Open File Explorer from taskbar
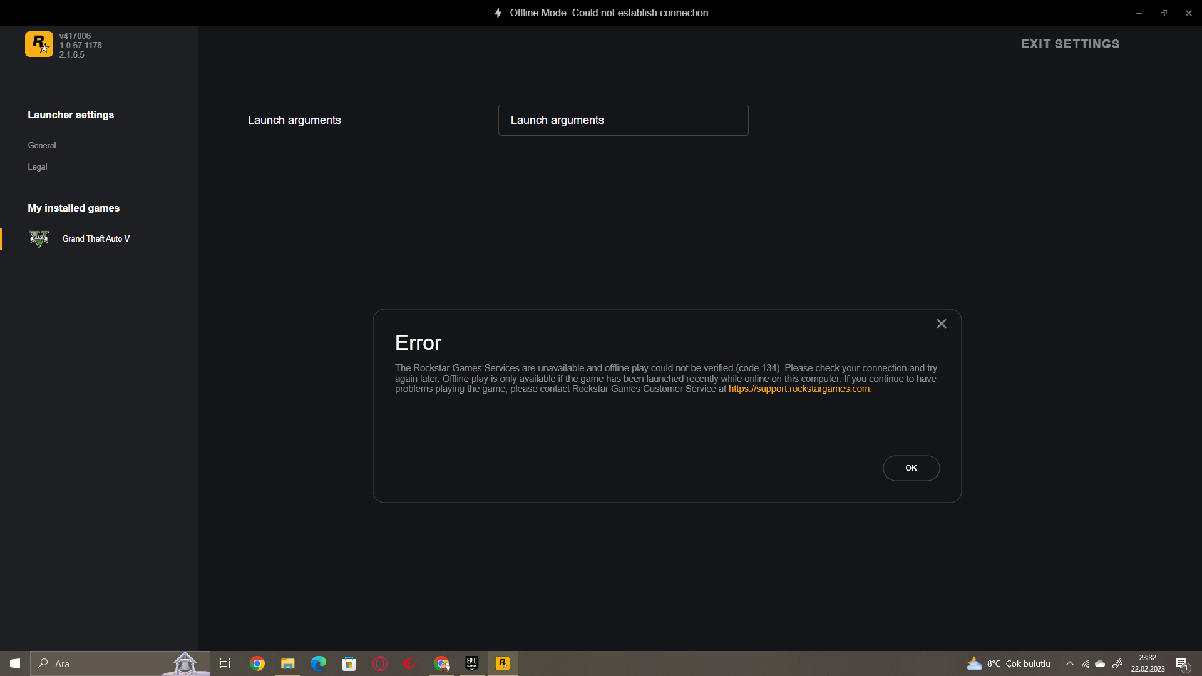The width and height of the screenshot is (1202, 676). point(287,663)
